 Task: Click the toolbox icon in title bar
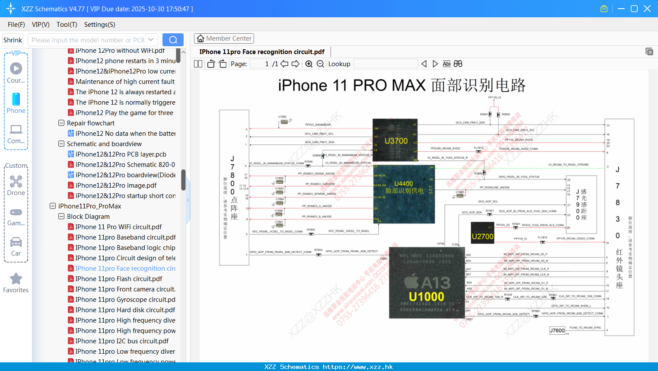coord(604,9)
